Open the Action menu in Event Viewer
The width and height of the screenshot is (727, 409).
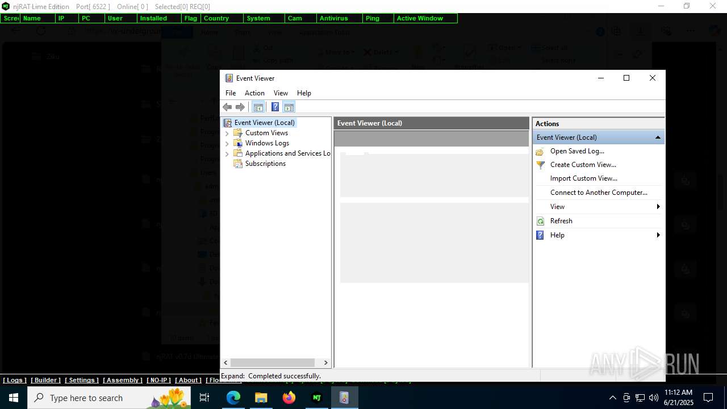(254, 93)
